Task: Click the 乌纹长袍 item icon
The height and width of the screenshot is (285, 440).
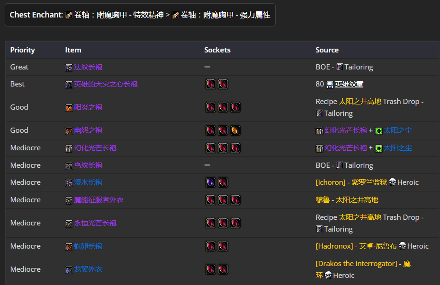Action: pos(69,166)
